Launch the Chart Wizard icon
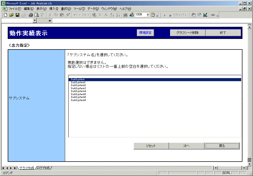The width and height of the screenshot is (253, 176). [x=126, y=15]
